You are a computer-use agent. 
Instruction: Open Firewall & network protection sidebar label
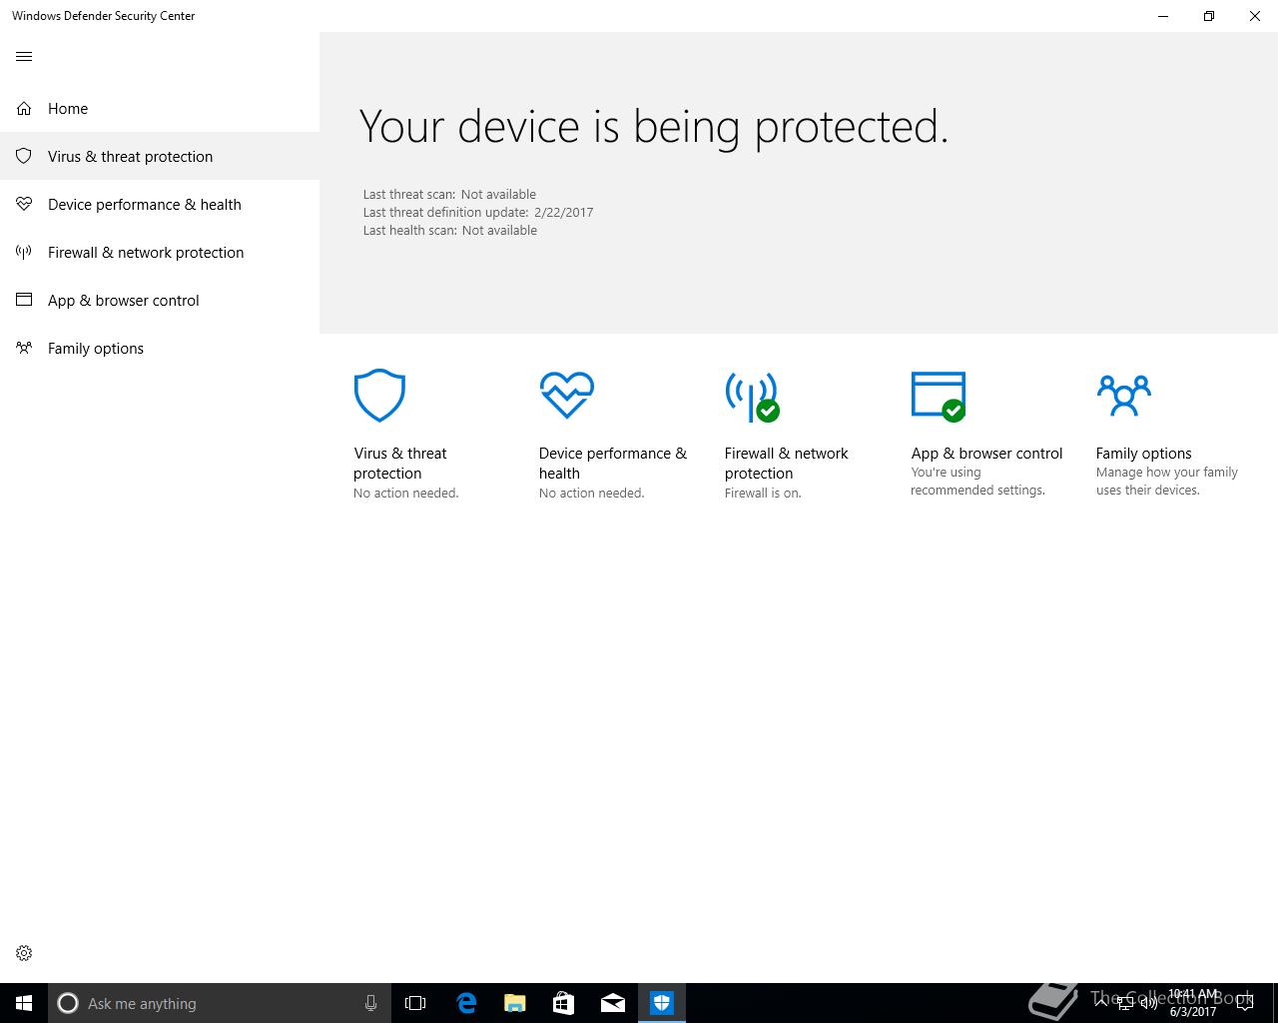[x=146, y=252]
